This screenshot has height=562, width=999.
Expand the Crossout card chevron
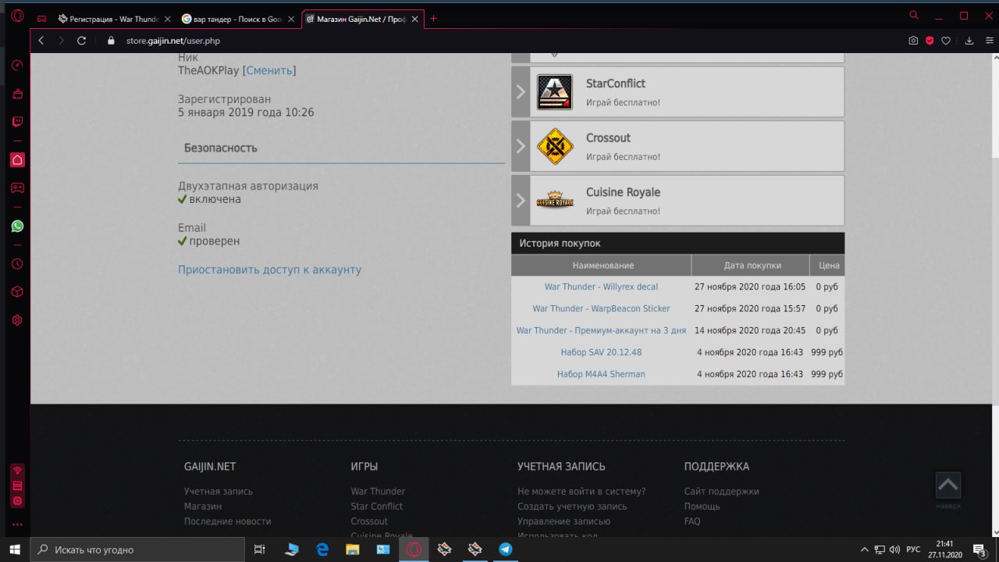(521, 146)
